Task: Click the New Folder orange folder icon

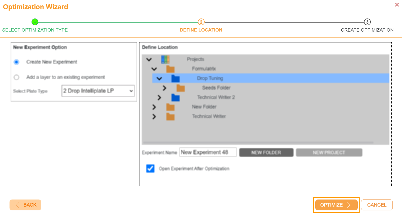Action: pyautogui.click(x=170, y=107)
